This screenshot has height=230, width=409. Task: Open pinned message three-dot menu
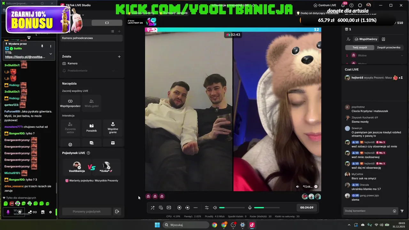[x=50, y=46]
